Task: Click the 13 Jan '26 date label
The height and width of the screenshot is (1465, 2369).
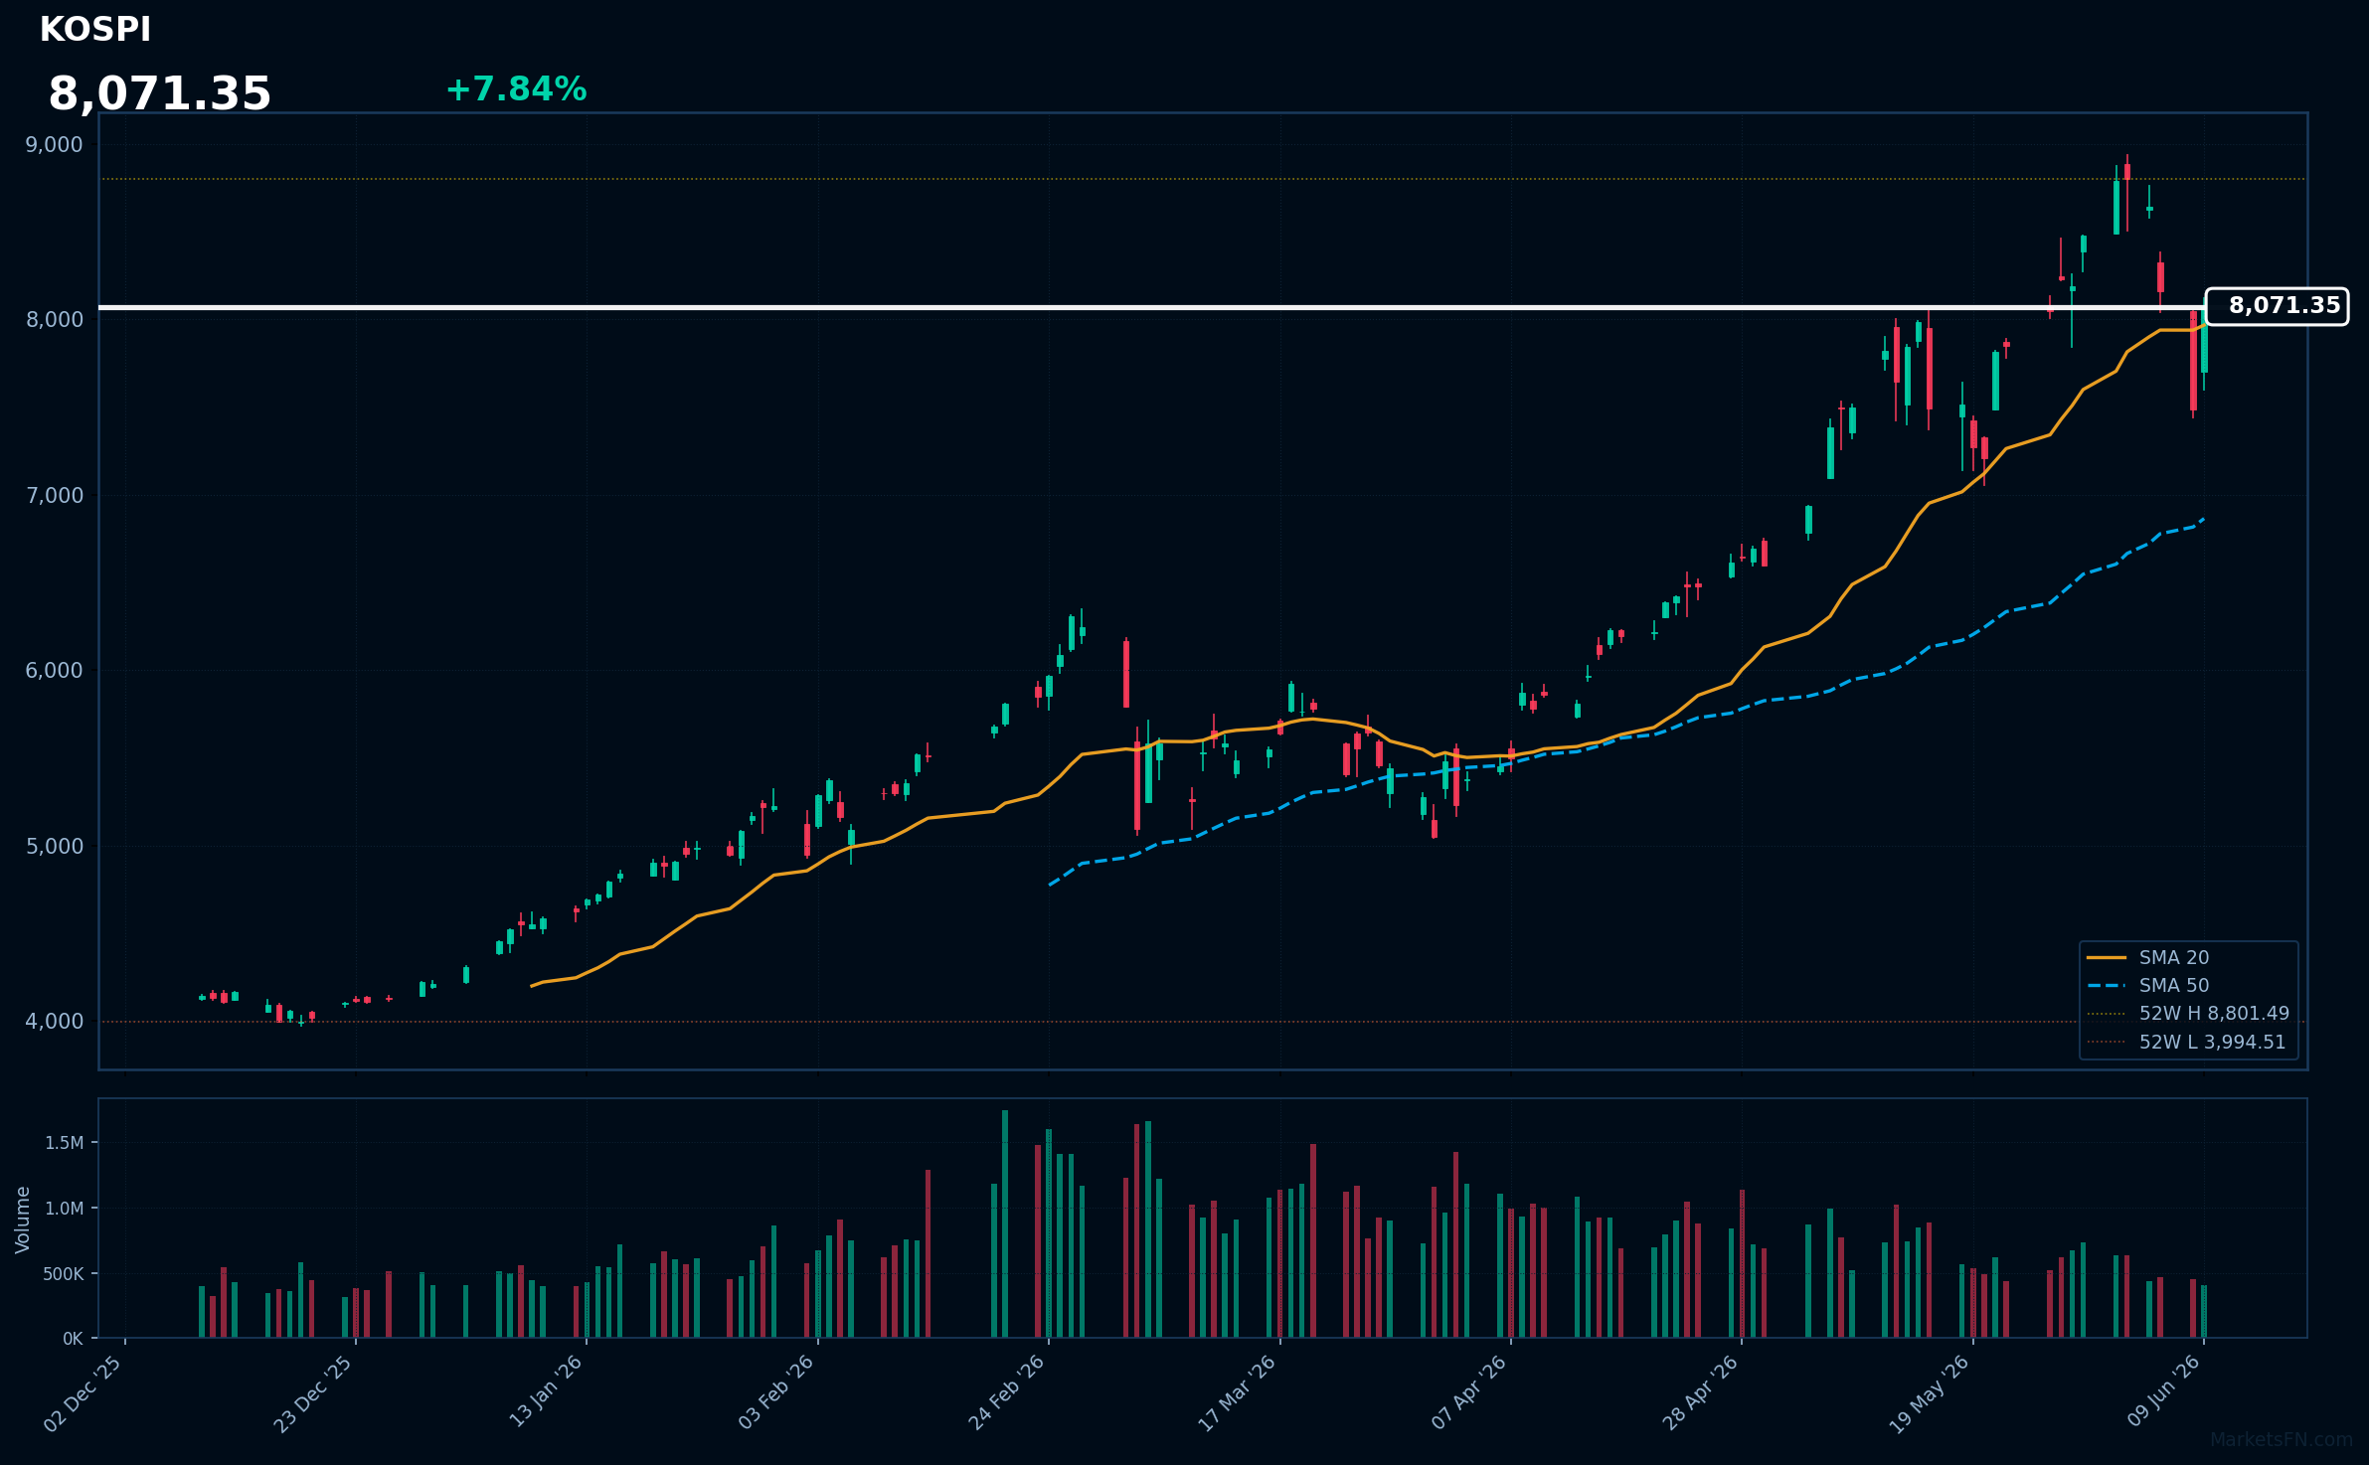Action: tap(546, 1393)
